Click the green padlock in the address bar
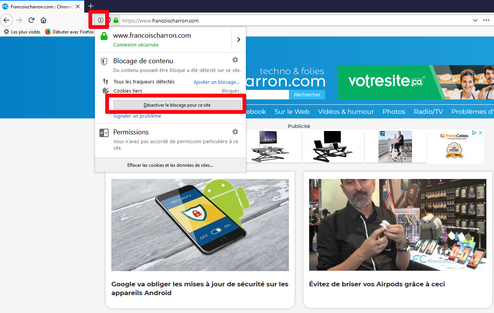This screenshot has width=494, height=313. click(116, 21)
